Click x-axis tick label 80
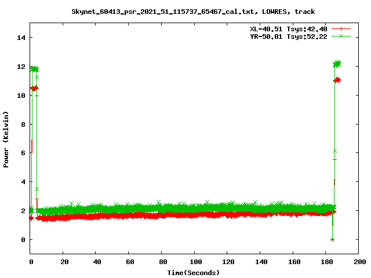Screen dimensions: 371x278 coord(163,262)
